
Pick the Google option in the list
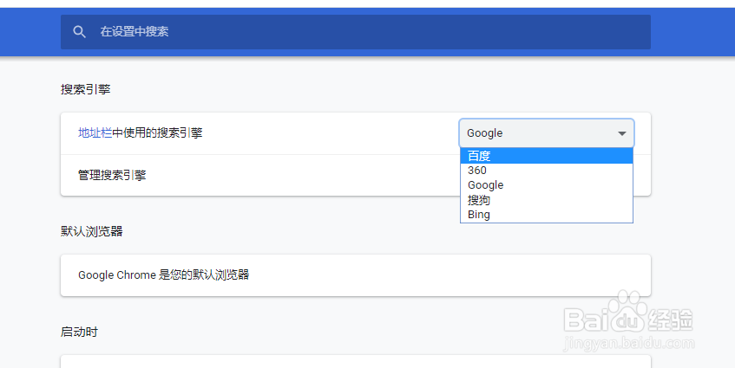tap(547, 185)
